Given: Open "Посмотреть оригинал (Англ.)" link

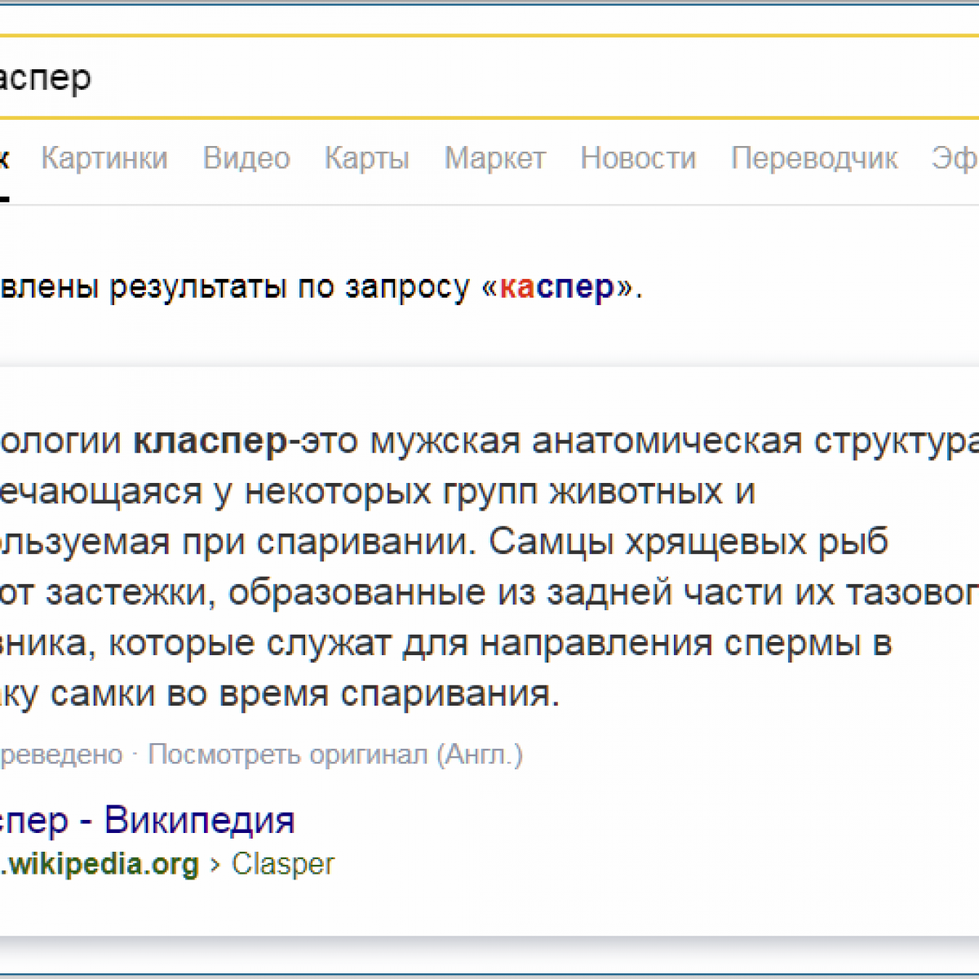Looking at the screenshot, I should pos(334,755).
